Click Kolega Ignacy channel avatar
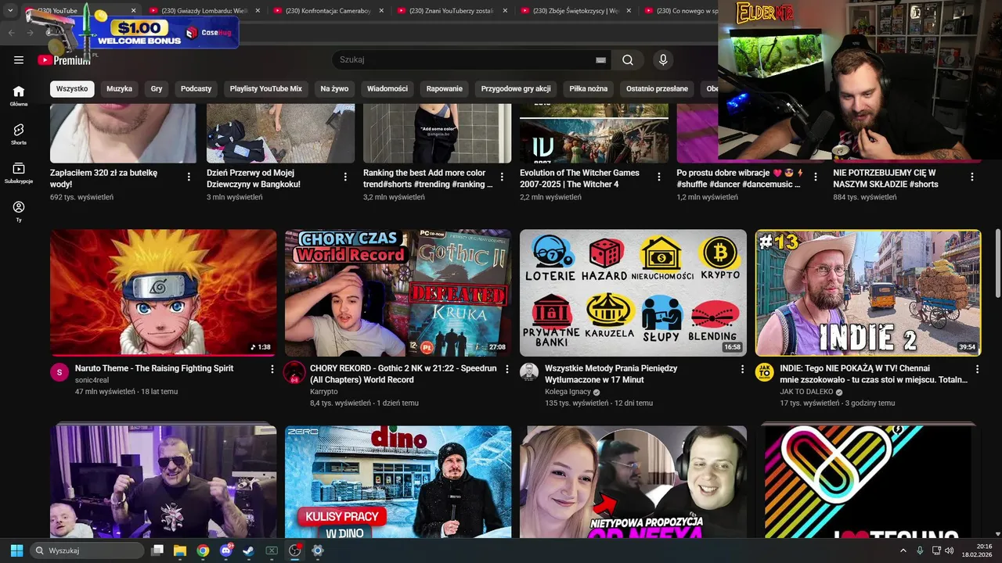Viewport: 1002px width, 563px height. 529,372
